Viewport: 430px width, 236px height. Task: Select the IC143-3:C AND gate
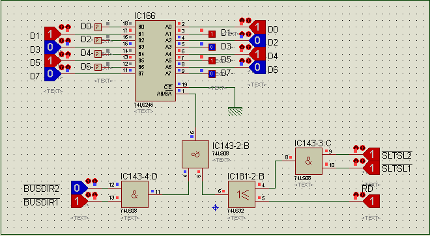[x=309, y=161]
